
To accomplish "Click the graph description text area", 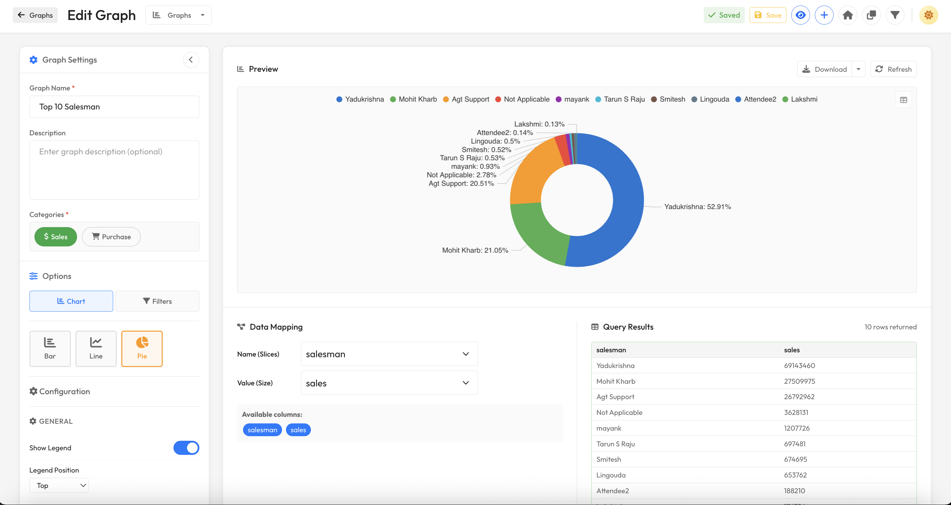I will click(114, 170).
